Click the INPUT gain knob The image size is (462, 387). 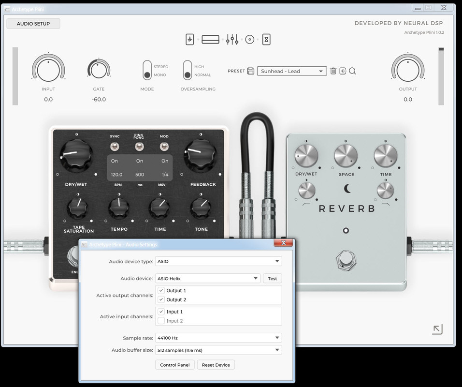(x=48, y=70)
